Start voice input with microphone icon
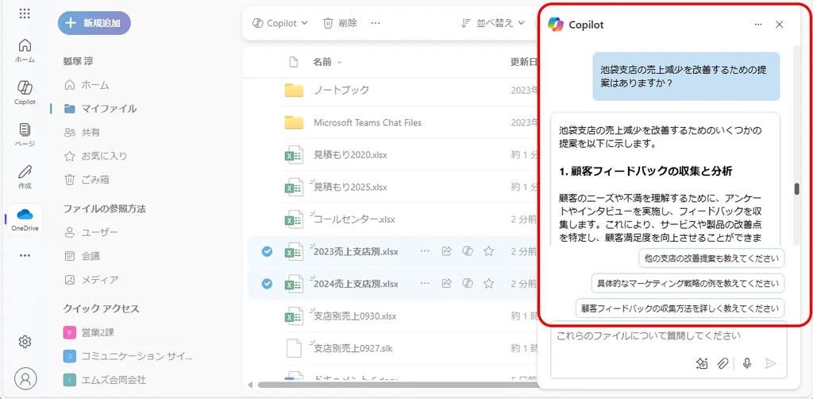This screenshot has width=813, height=399. tap(747, 363)
